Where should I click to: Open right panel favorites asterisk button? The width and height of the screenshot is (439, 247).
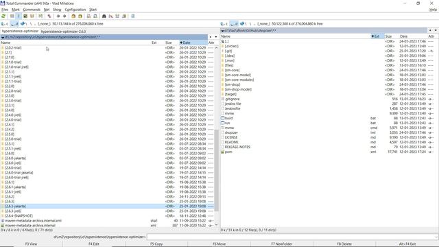(430, 30)
